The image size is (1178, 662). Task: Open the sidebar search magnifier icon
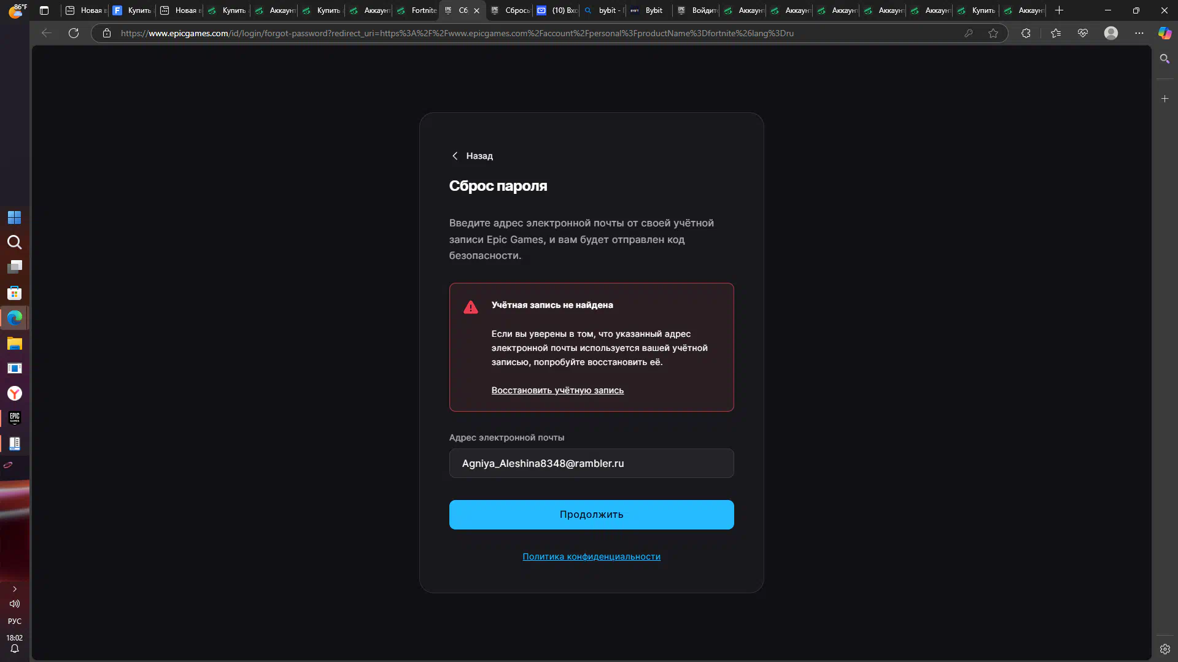click(1164, 59)
